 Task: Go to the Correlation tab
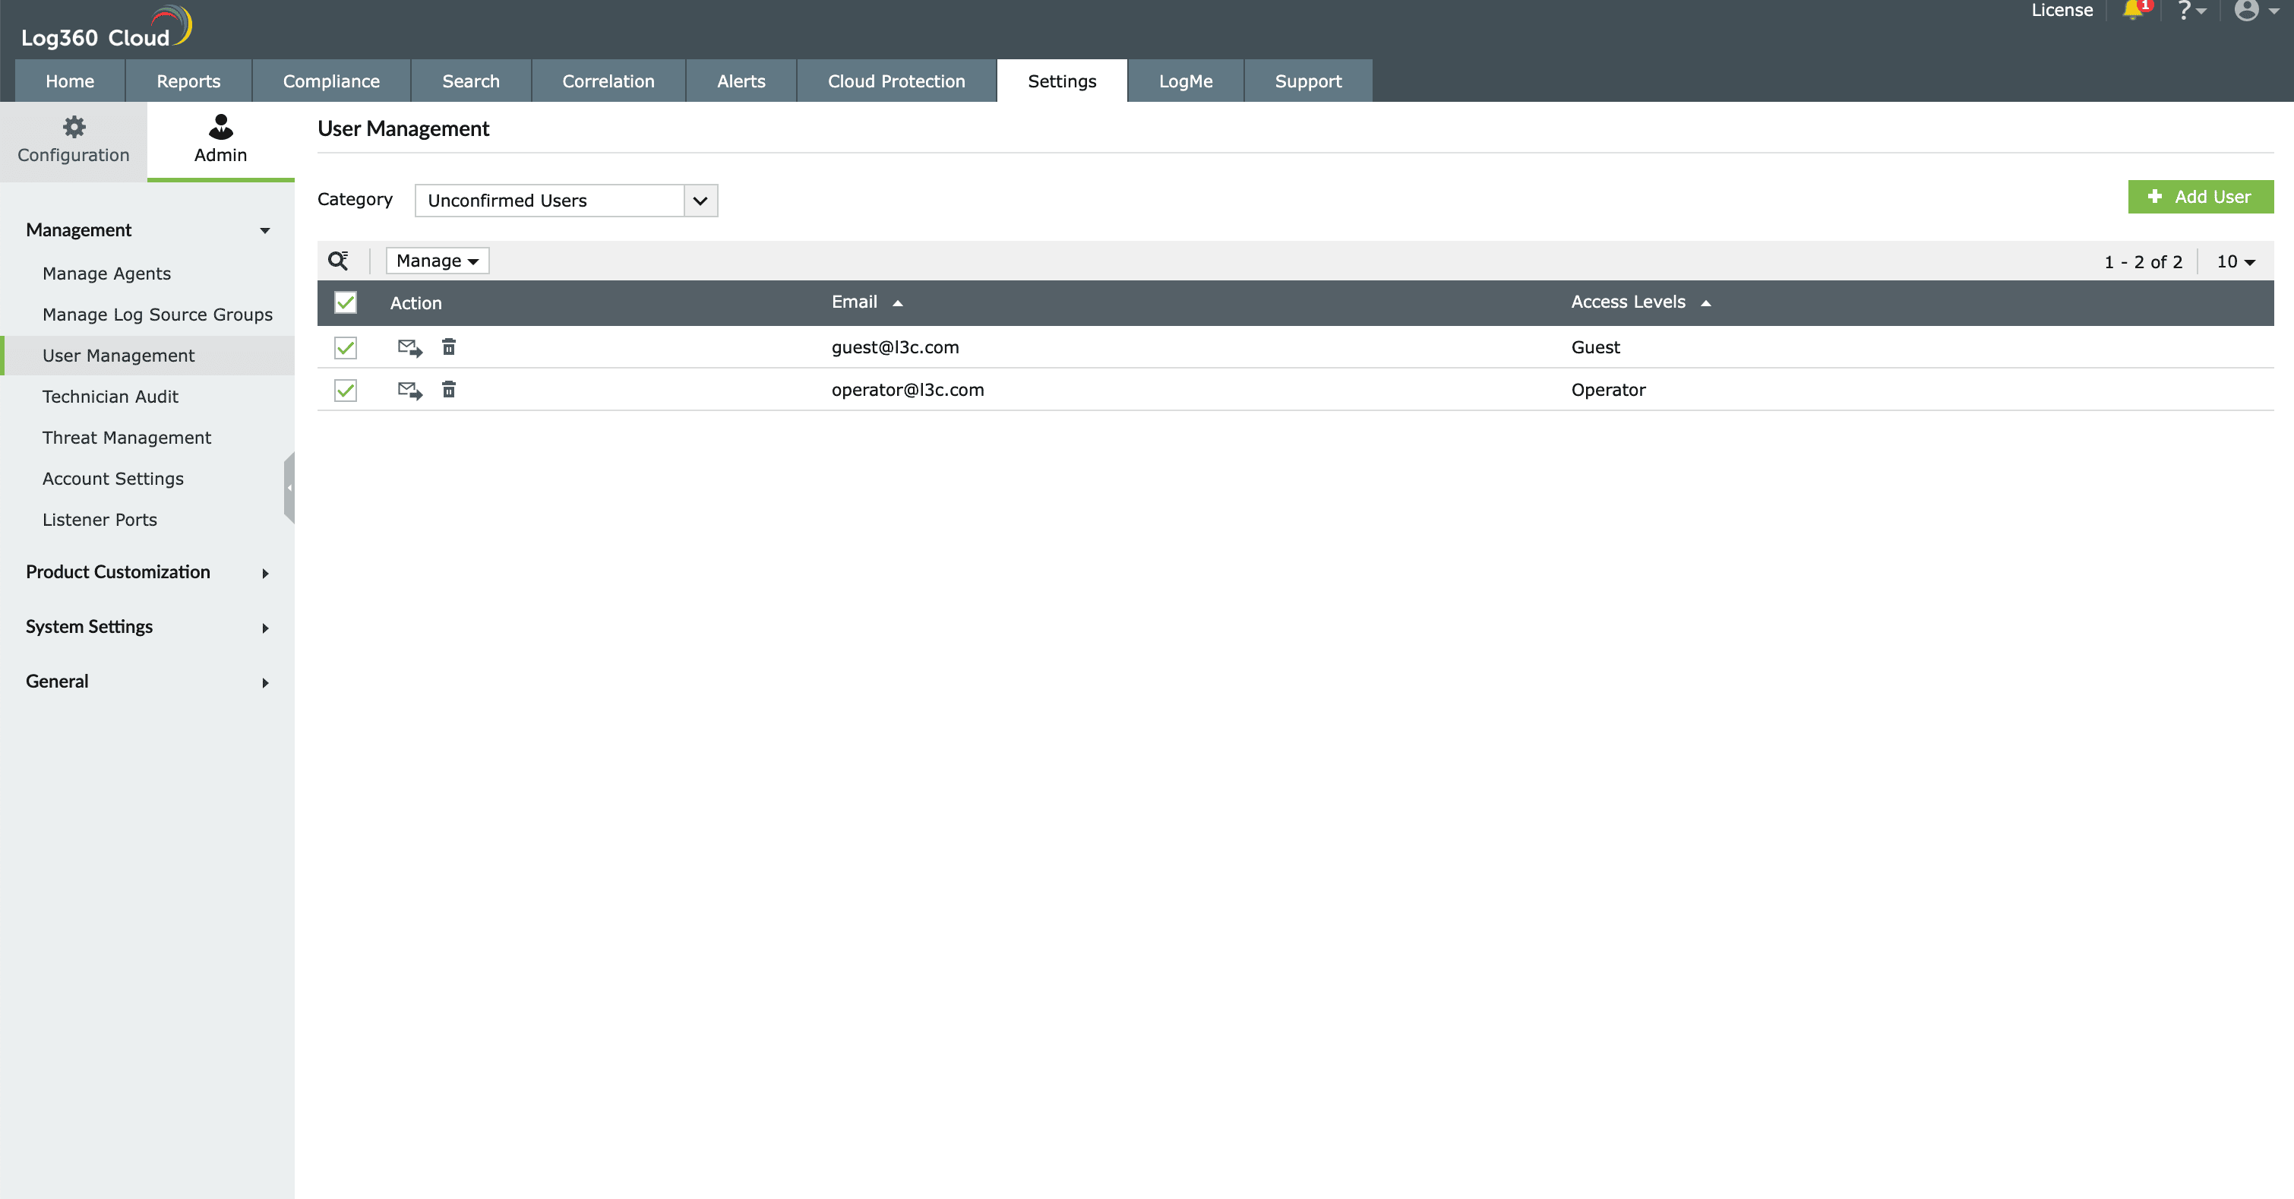(608, 81)
